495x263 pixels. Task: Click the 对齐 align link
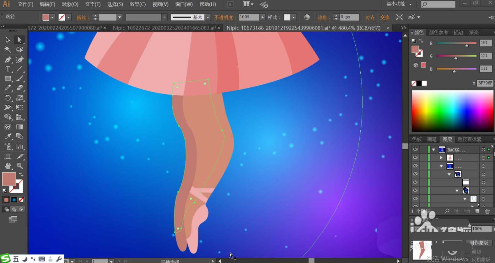tap(370, 17)
